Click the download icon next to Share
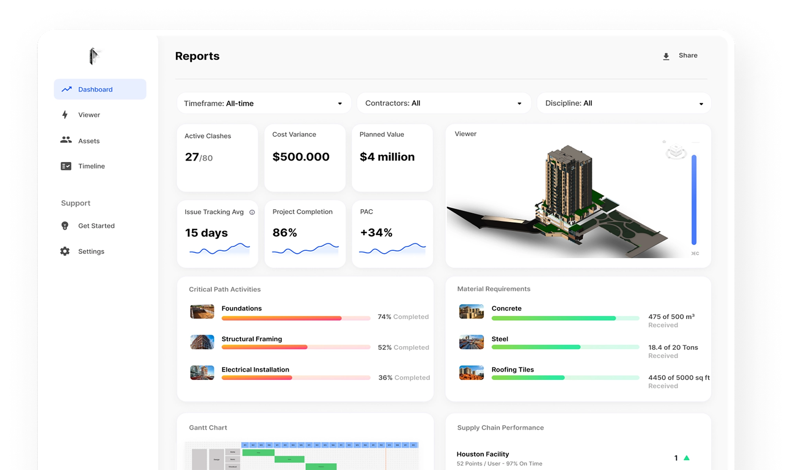 coord(666,55)
